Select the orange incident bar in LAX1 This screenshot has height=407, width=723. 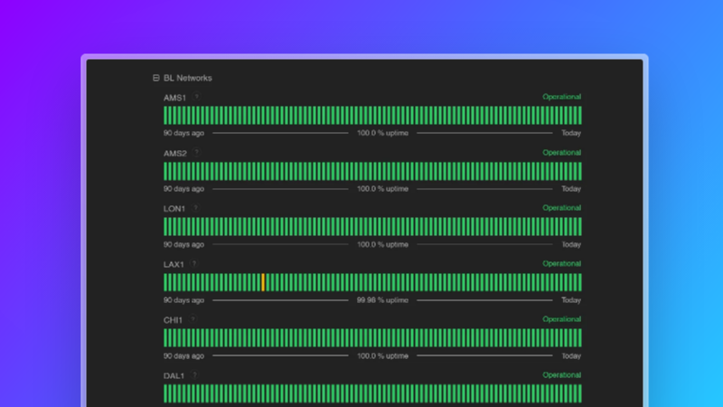263,282
